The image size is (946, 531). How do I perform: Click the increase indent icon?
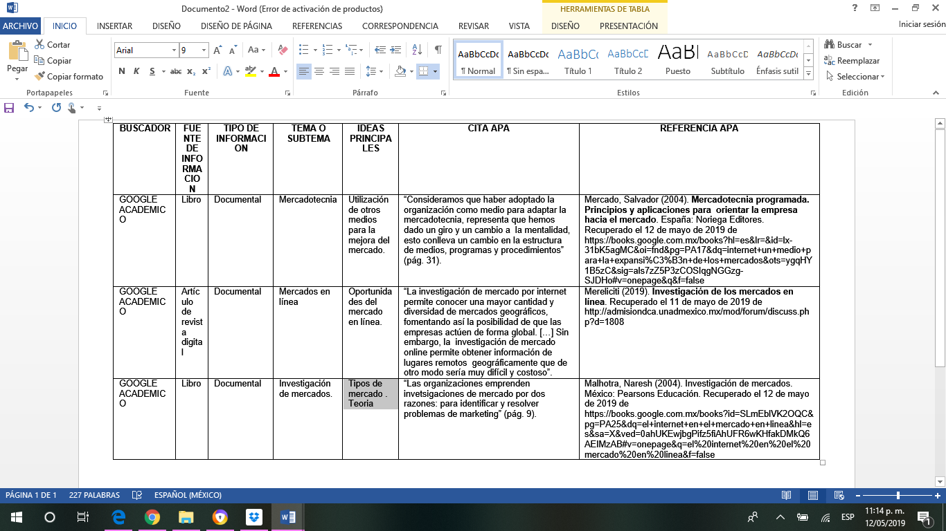(x=395, y=50)
